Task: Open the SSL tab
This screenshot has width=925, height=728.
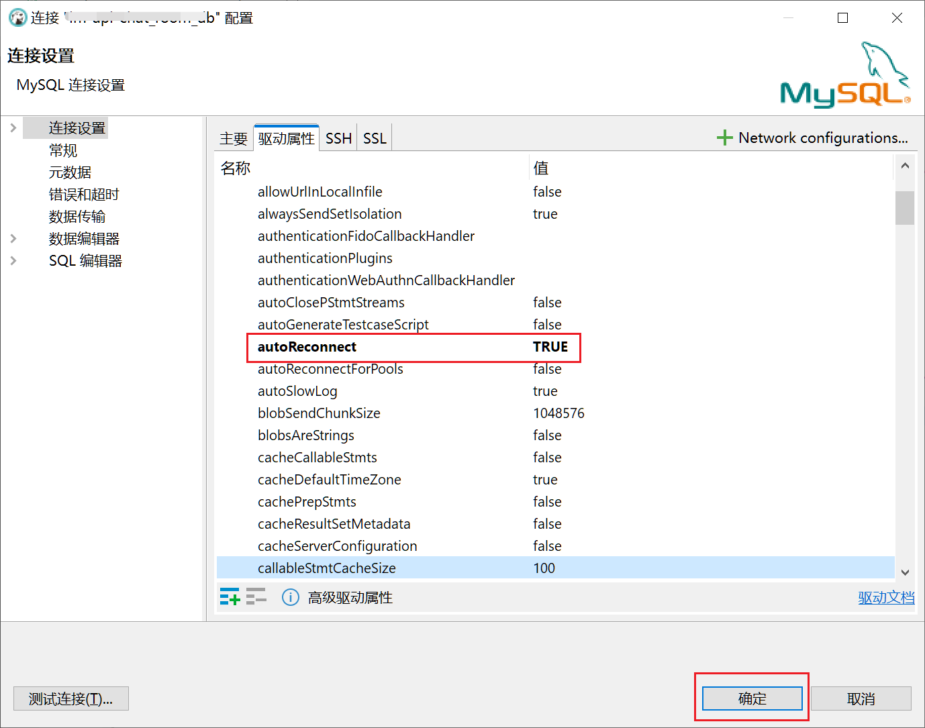Action: (x=375, y=138)
